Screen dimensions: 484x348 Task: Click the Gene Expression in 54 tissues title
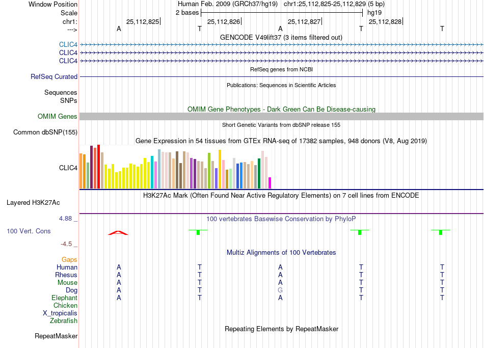pos(281,141)
